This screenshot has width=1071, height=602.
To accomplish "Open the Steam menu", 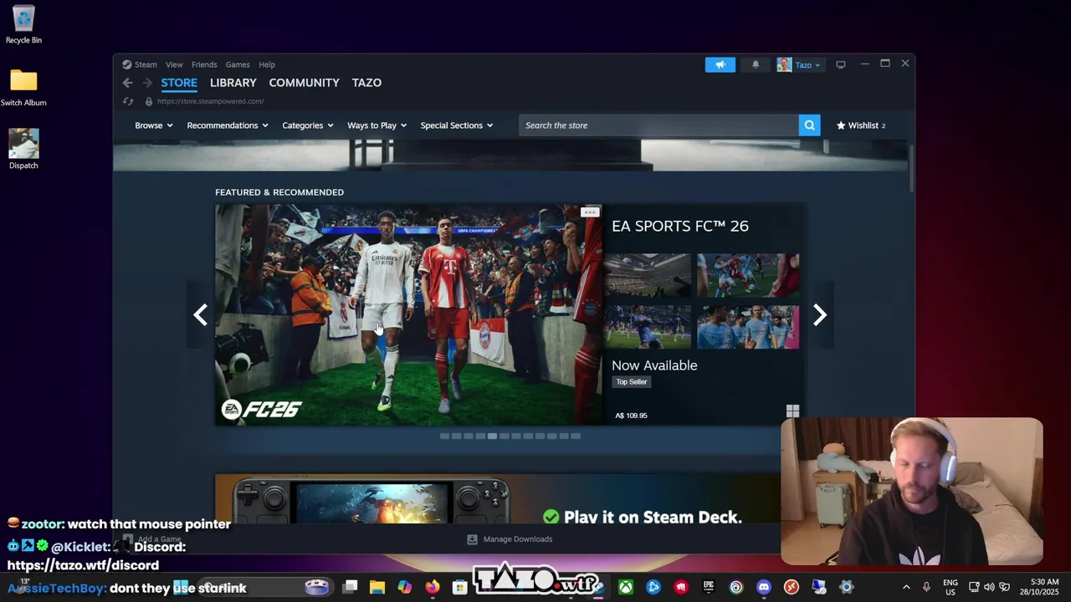I will (x=146, y=64).
